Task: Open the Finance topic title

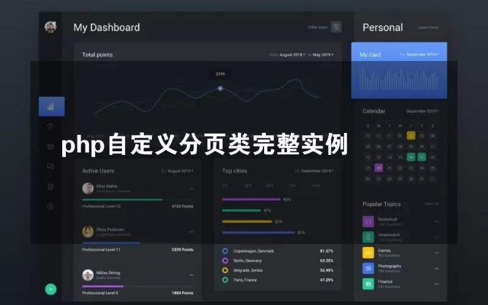Action: click(x=386, y=282)
